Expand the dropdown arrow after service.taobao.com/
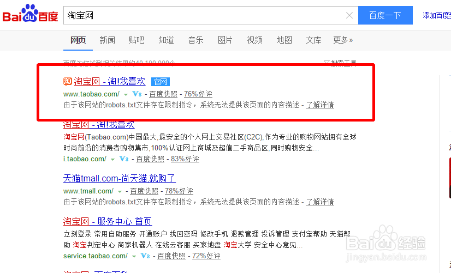 pyautogui.click(x=134, y=256)
